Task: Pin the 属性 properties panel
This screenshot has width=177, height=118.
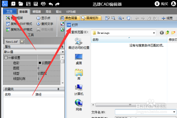Action: [62, 47]
